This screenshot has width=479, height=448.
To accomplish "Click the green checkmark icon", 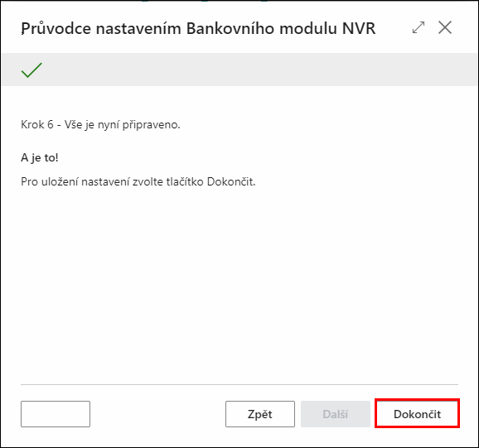I will click(x=31, y=70).
